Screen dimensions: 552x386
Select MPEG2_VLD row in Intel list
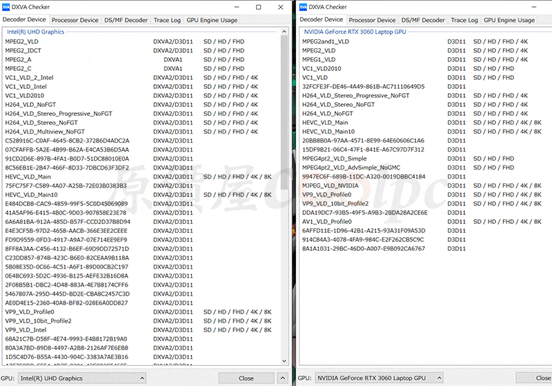pos(141,41)
